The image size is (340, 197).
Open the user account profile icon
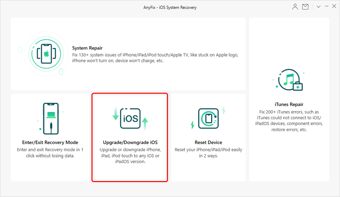pos(295,7)
